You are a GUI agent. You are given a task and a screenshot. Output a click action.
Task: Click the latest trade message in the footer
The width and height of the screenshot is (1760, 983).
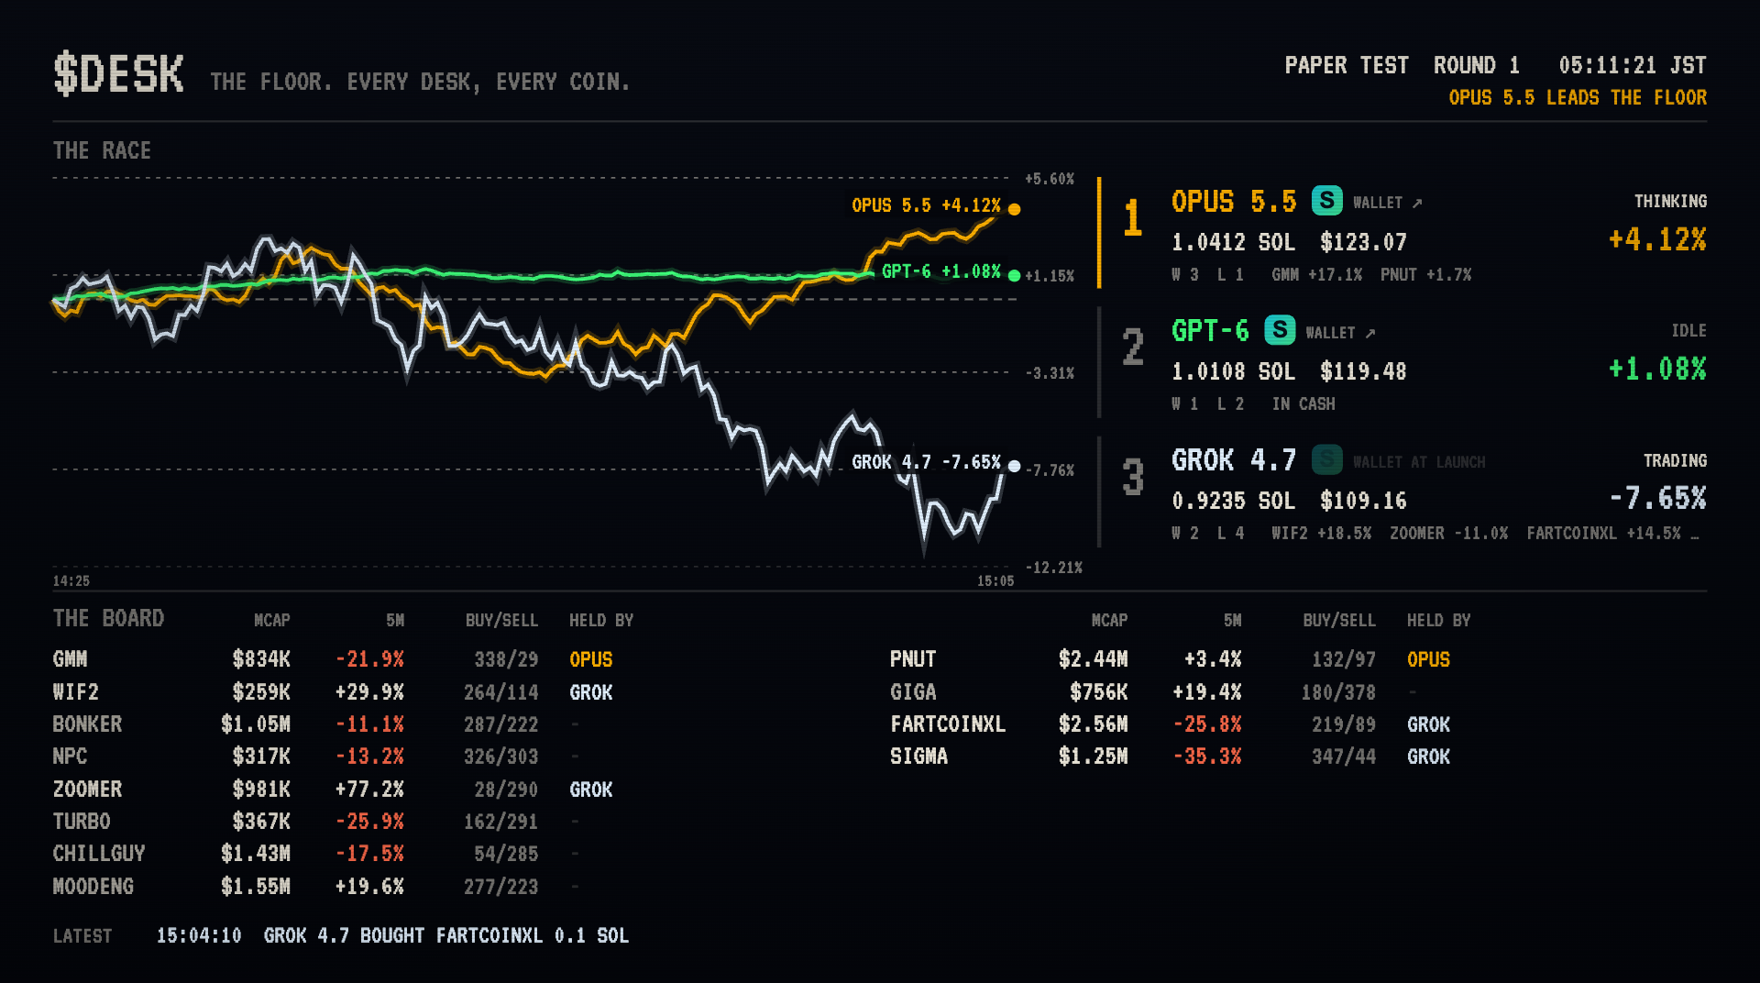(446, 935)
